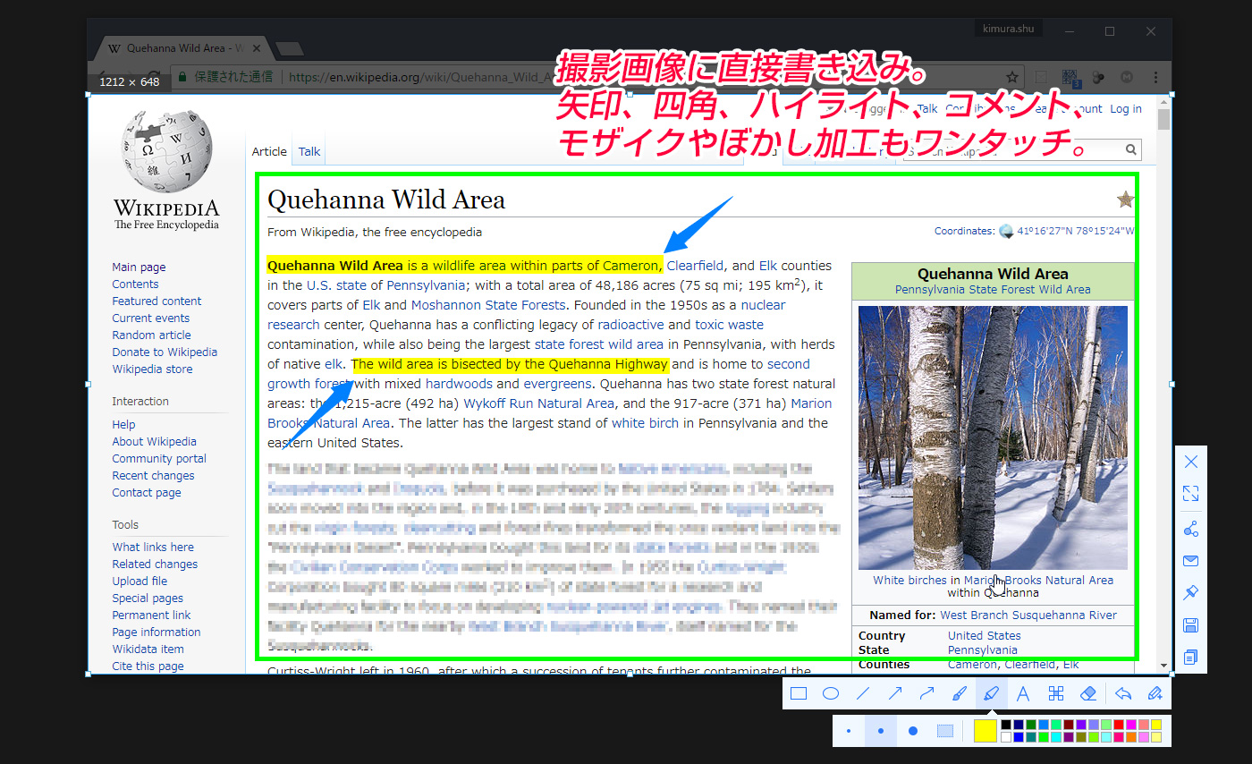
Task: Send the screenshot via email
Action: (x=1191, y=561)
